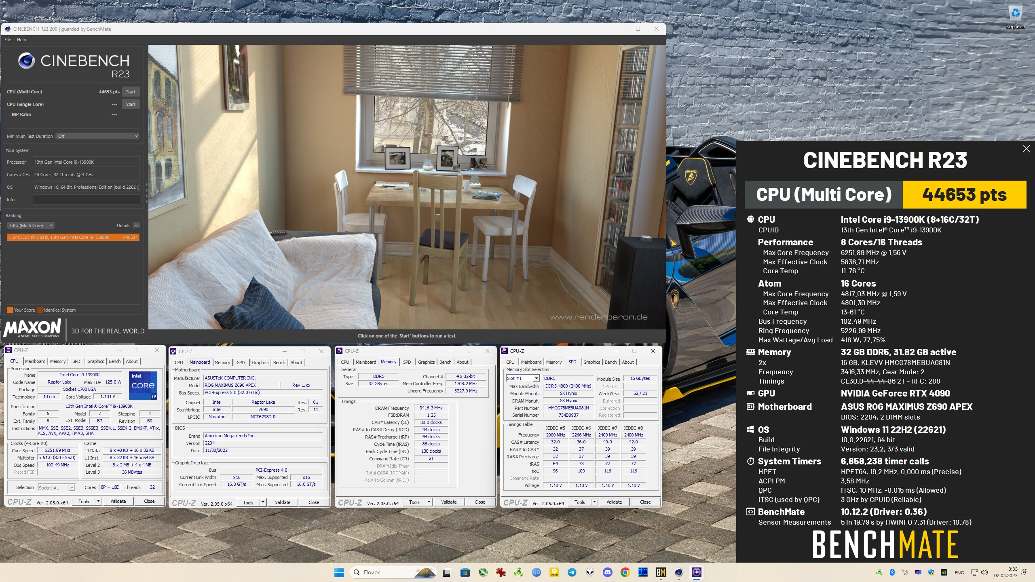Select the 13900K ranking entry row
This screenshot has width=1035, height=582.
(x=73, y=237)
